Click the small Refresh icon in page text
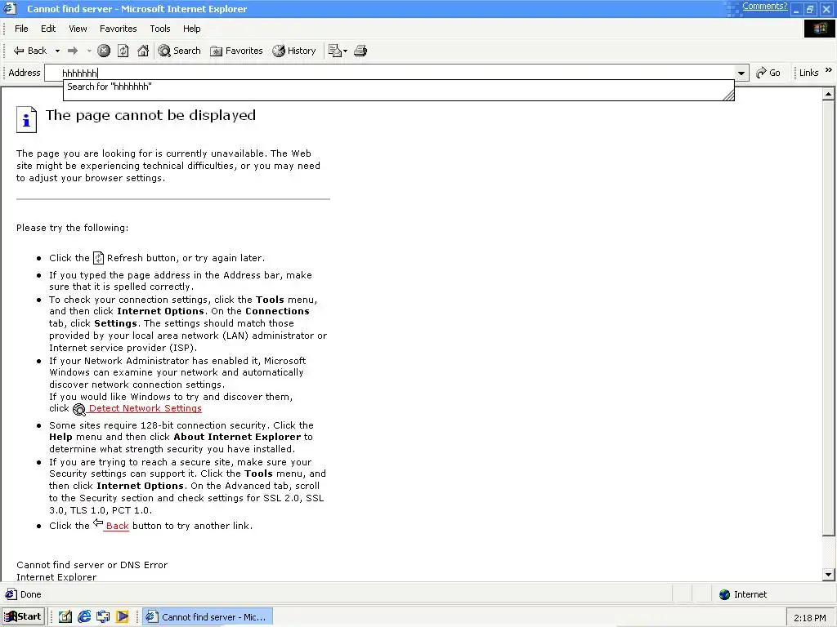This screenshot has height=627, width=837. click(x=98, y=258)
